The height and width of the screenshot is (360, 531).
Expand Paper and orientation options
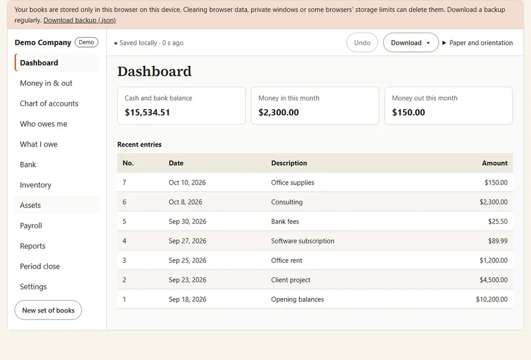pyautogui.click(x=477, y=43)
